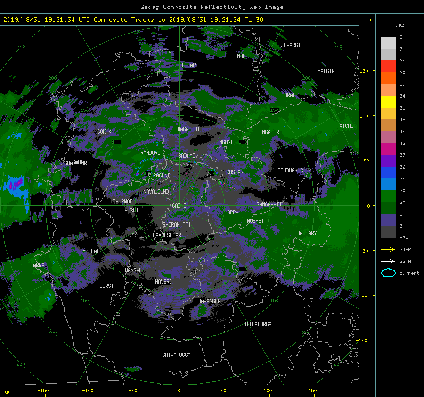
Task: Click the DAVANGERI label
Action: (x=211, y=301)
